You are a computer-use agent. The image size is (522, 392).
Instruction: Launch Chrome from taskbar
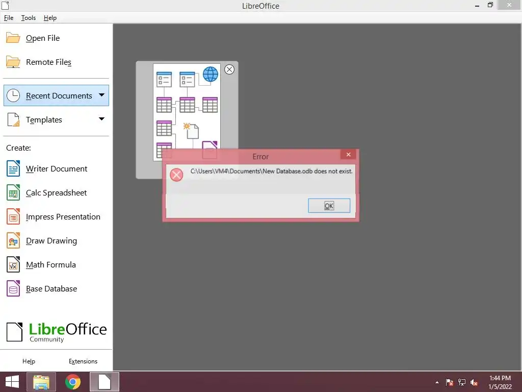(73, 382)
